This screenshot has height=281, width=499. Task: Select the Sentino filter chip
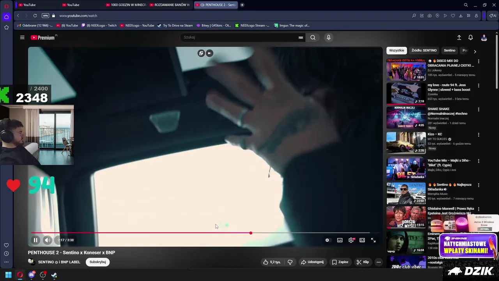449,50
